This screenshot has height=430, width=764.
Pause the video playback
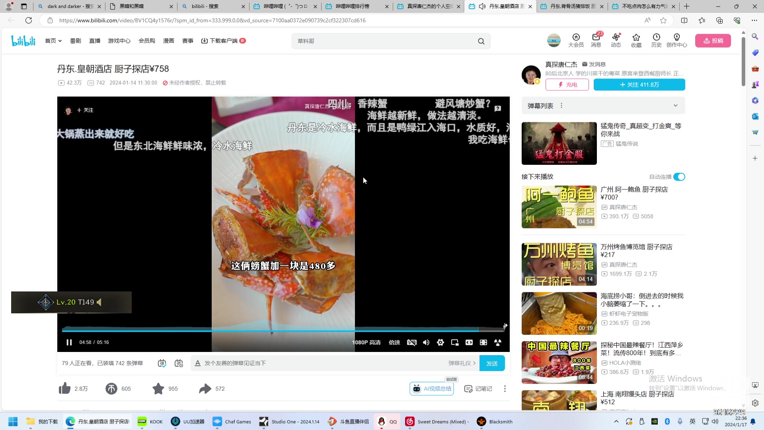(x=69, y=342)
